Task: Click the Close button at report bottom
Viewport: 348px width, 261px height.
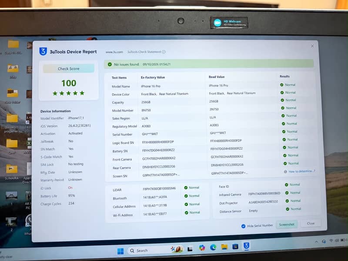Action: point(311,224)
